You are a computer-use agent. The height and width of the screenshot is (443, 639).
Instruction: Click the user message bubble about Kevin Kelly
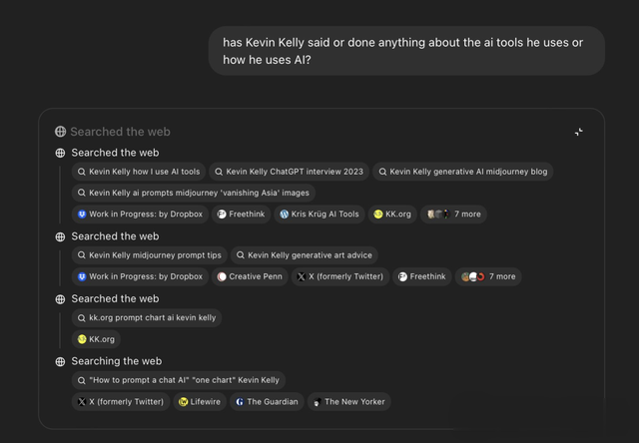[x=406, y=51]
